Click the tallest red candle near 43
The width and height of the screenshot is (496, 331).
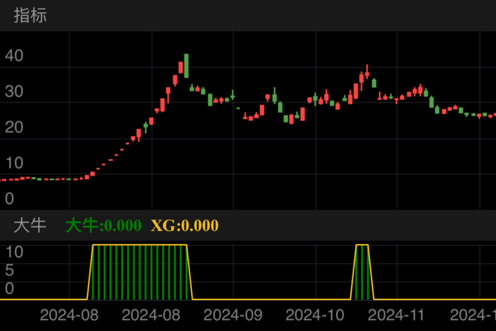click(187, 65)
